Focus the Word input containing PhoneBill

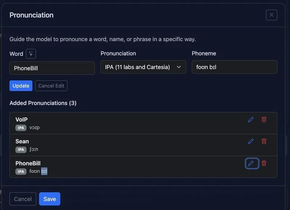(52, 68)
